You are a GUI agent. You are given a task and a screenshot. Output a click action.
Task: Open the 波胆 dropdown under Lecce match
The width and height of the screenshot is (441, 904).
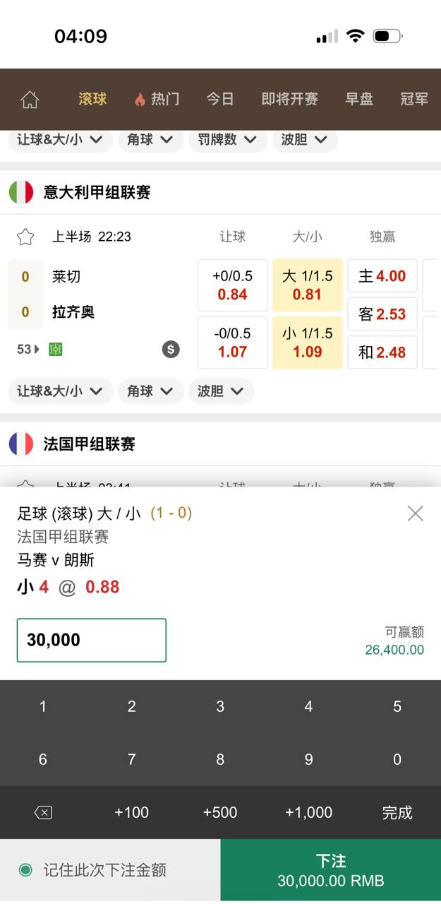[221, 391]
